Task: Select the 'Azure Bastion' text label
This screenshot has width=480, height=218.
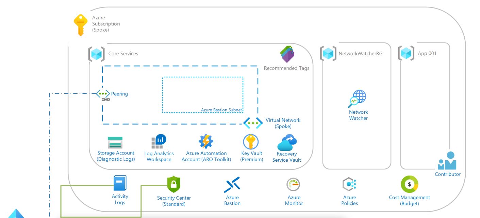Action: [x=232, y=200]
